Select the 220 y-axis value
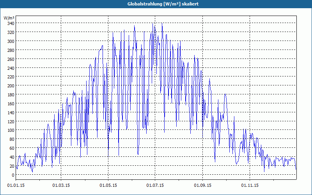 click(x=11, y=77)
